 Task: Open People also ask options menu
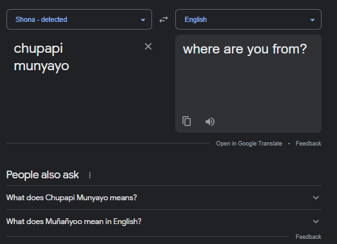click(x=90, y=175)
